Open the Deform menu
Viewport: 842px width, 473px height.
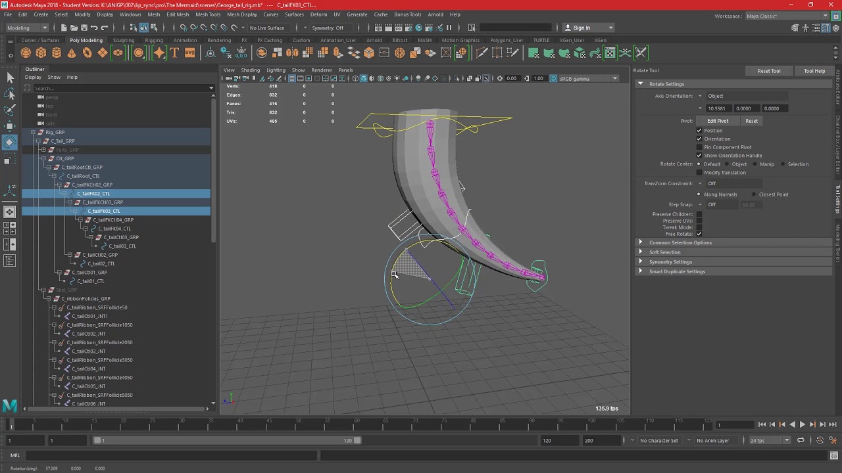(x=318, y=14)
